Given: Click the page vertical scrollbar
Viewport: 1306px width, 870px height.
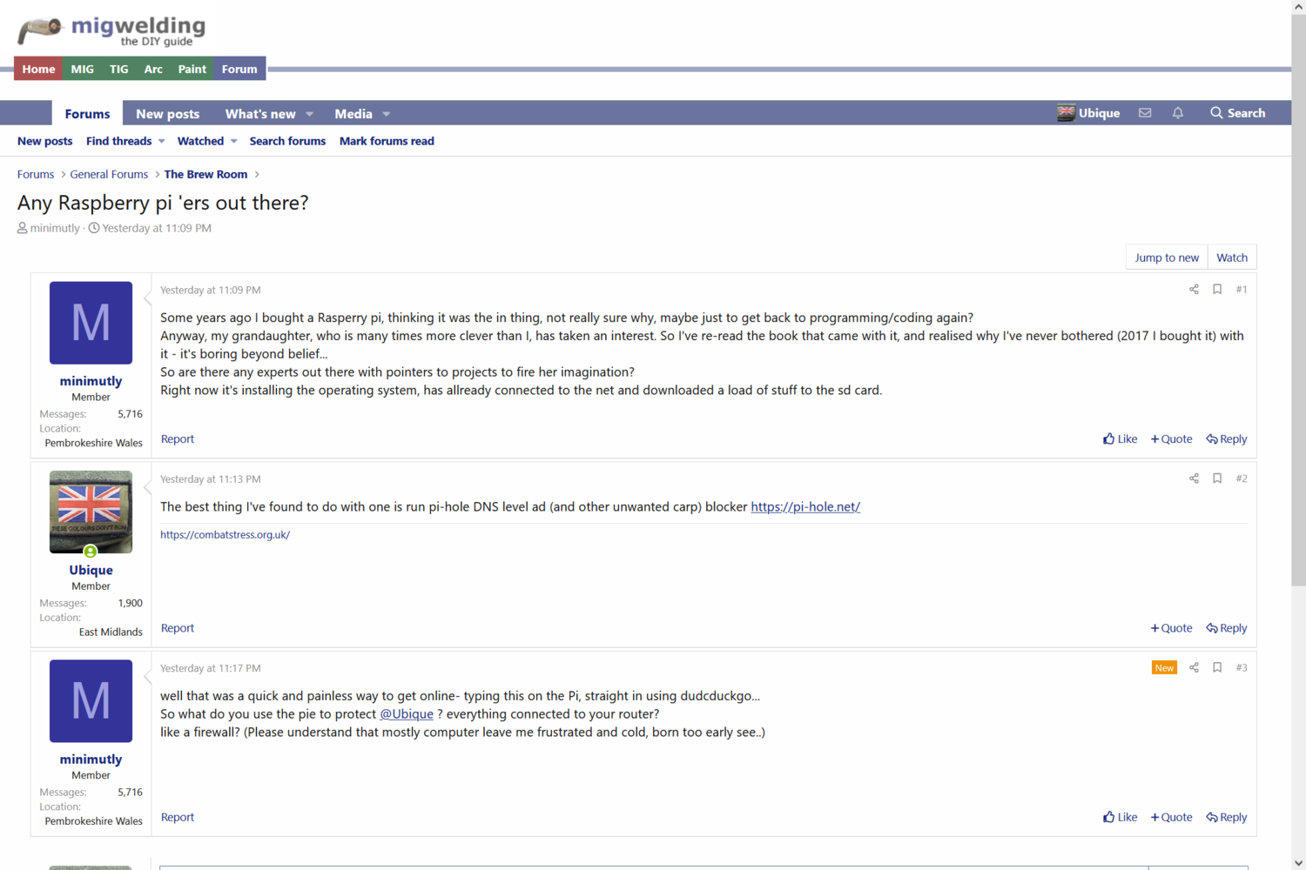Looking at the screenshot, I should coord(1298,348).
